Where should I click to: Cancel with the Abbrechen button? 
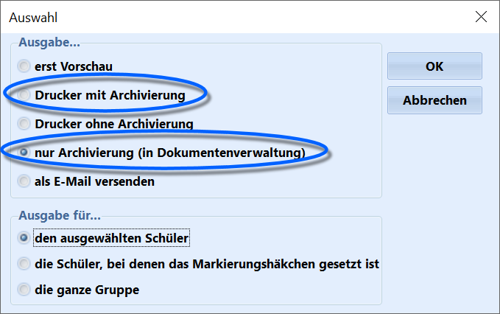[x=434, y=100]
